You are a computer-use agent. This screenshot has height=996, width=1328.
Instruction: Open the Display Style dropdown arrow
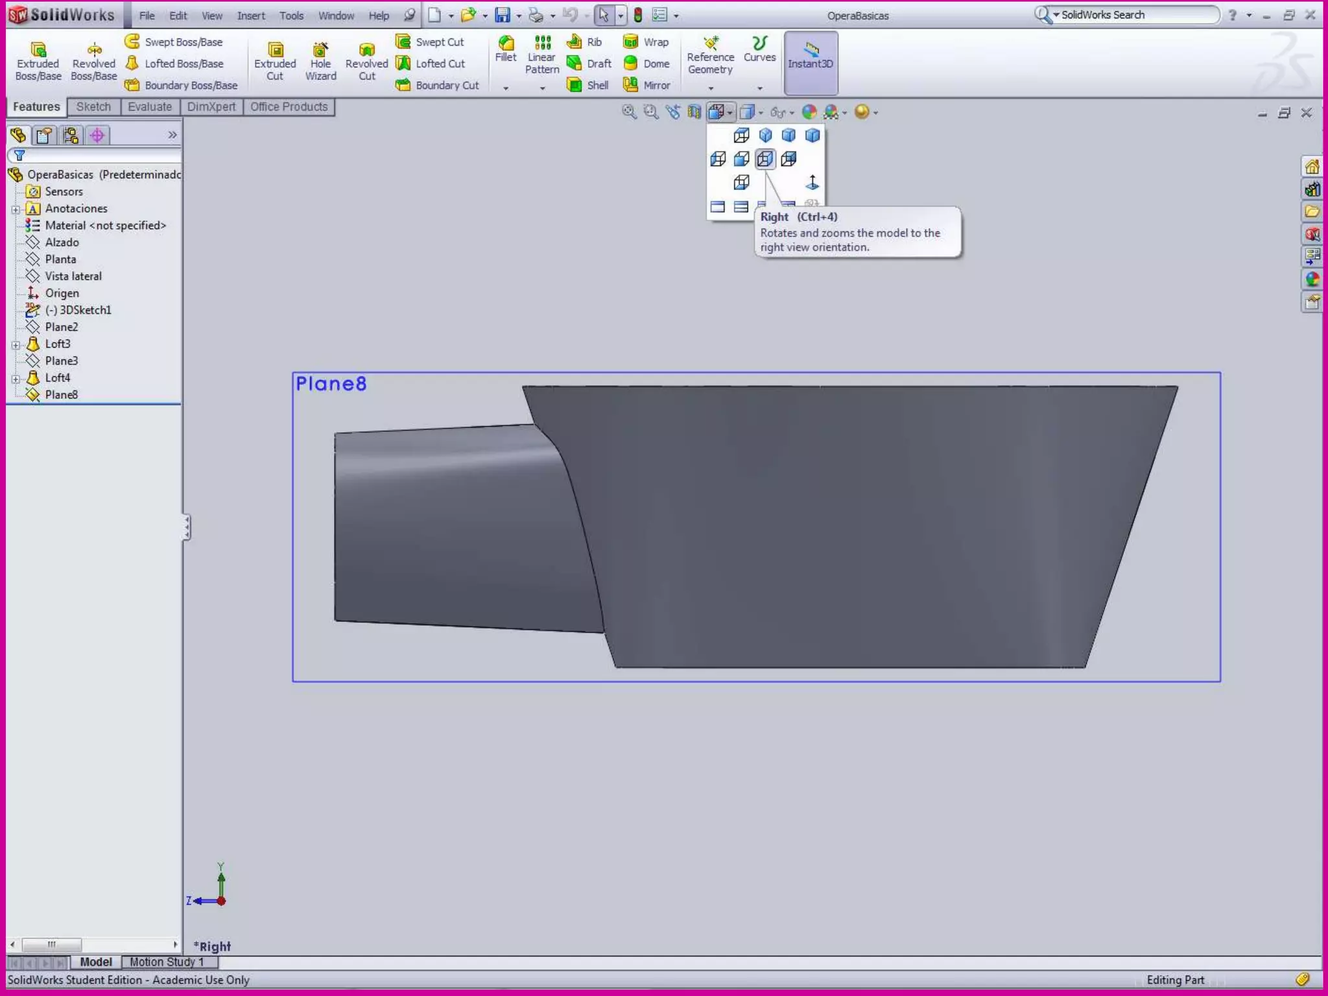point(761,113)
